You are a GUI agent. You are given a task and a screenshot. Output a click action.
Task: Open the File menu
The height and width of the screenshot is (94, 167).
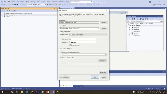pos(5,2)
